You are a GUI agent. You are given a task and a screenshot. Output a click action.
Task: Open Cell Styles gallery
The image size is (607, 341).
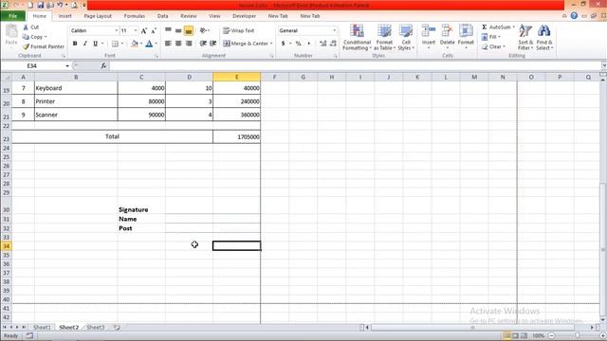pyautogui.click(x=406, y=37)
